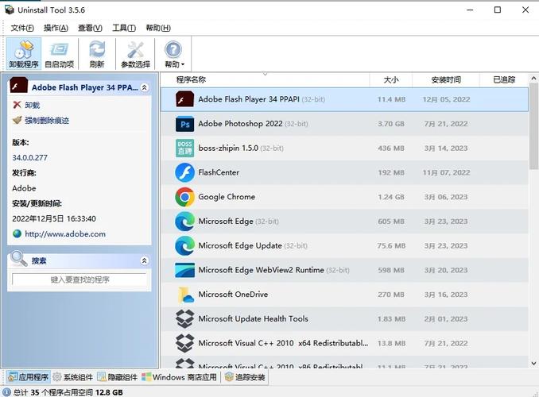The width and height of the screenshot is (539, 397).
Task: Open the 查看(V) menu
Action: pyautogui.click(x=90, y=28)
